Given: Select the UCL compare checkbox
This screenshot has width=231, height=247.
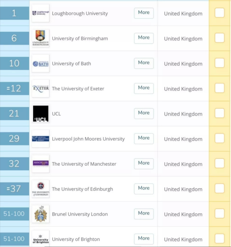Looking at the screenshot, I should [219, 113].
